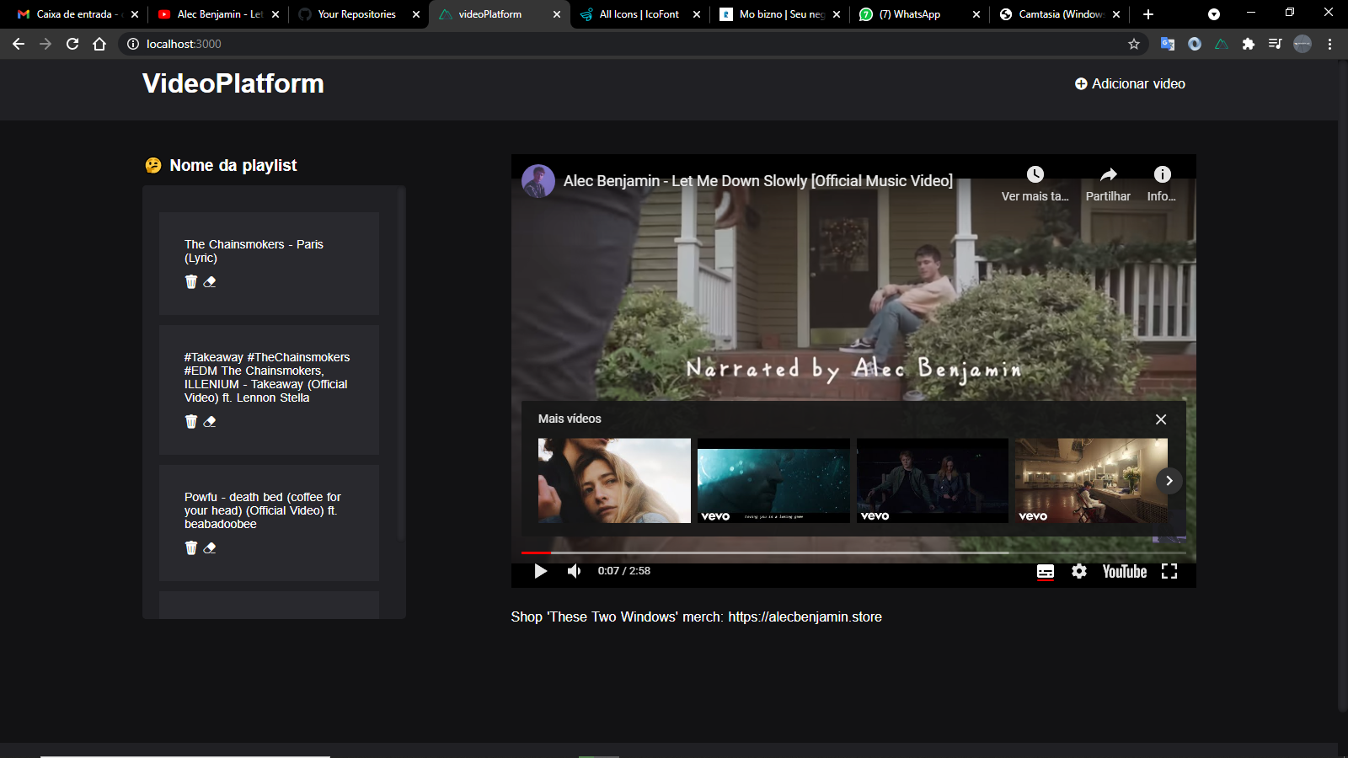Open this video on YouTube via logo
1348x758 pixels.
point(1123,571)
